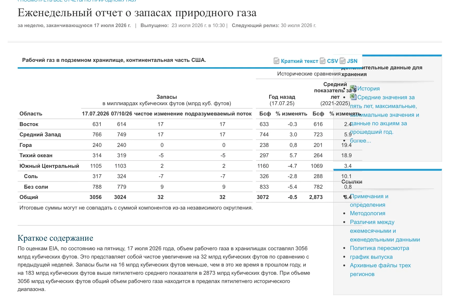
Task: Click the 17.07.2026 column header
Action: (x=96, y=114)
